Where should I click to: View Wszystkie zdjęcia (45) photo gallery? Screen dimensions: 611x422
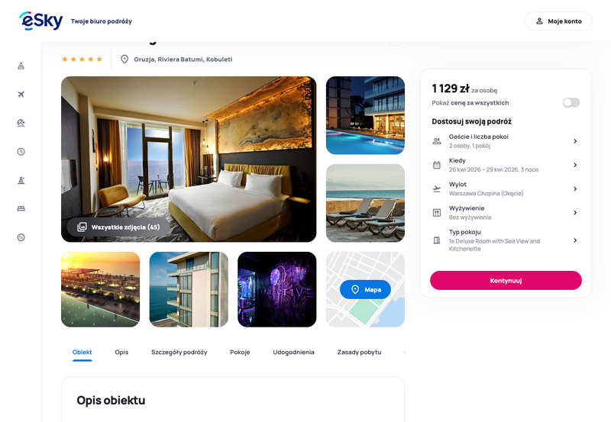point(118,227)
